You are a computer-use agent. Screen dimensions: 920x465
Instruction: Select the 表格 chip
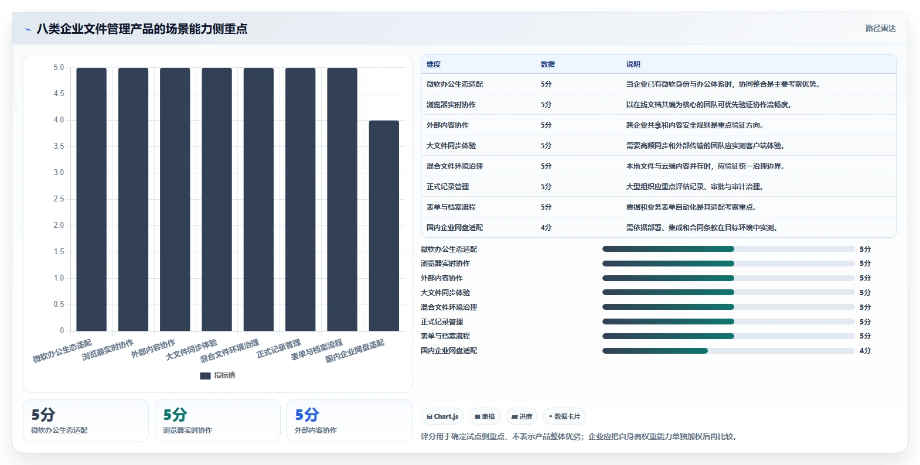click(485, 416)
